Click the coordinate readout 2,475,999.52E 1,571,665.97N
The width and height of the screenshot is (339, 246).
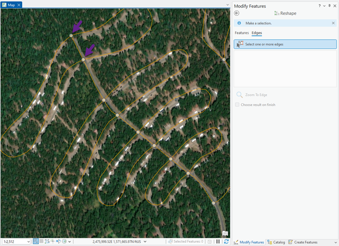tap(117, 242)
